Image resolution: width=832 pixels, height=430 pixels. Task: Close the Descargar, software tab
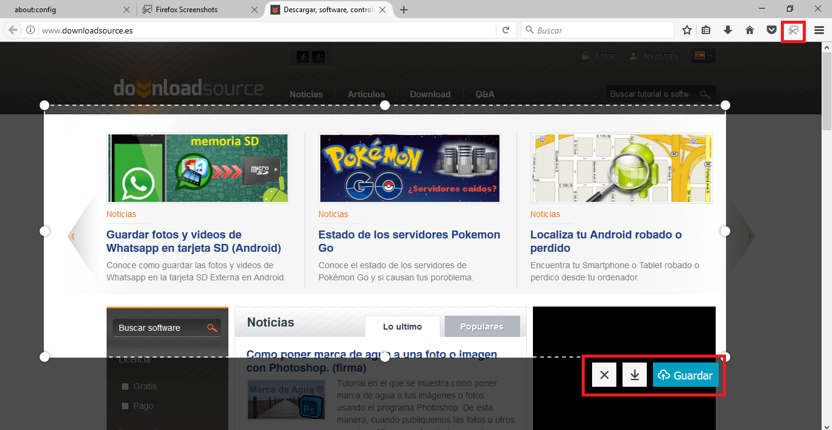382,10
